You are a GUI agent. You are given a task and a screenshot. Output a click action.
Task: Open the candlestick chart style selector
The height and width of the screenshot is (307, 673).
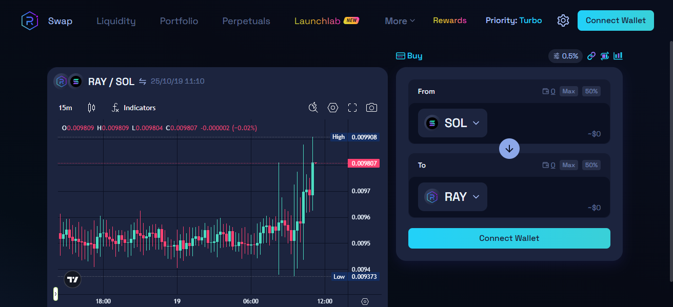click(92, 108)
